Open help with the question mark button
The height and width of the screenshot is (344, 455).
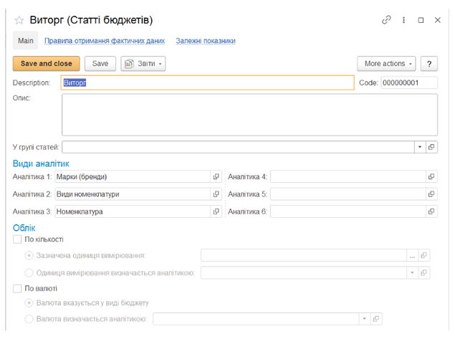pyautogui.click(x=428, y=64)
